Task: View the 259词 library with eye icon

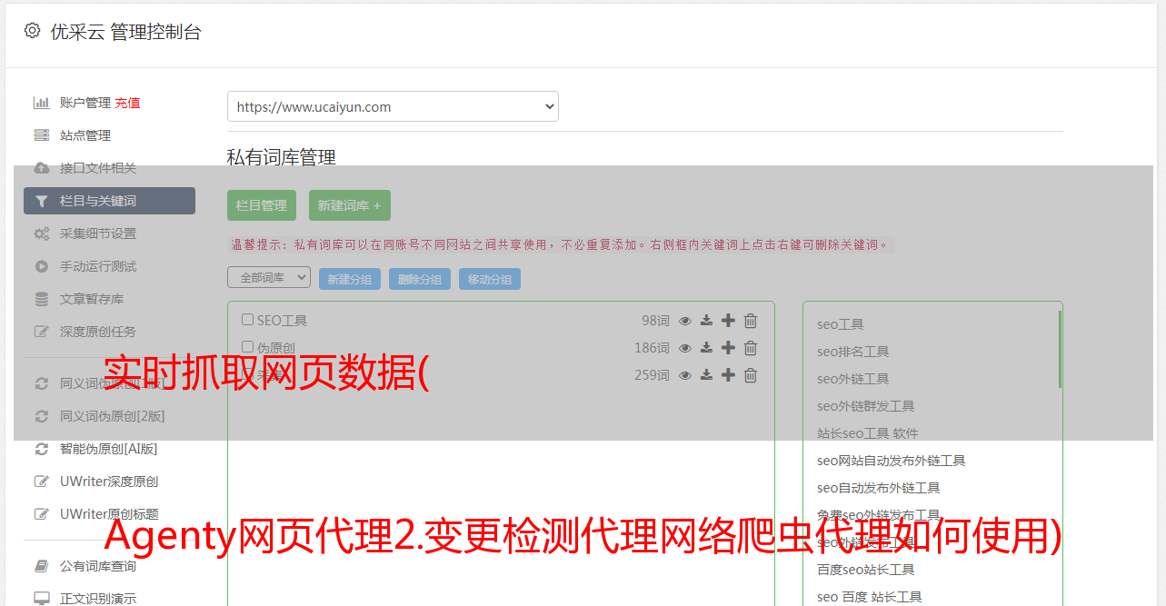Action: [x=685, y=375]
